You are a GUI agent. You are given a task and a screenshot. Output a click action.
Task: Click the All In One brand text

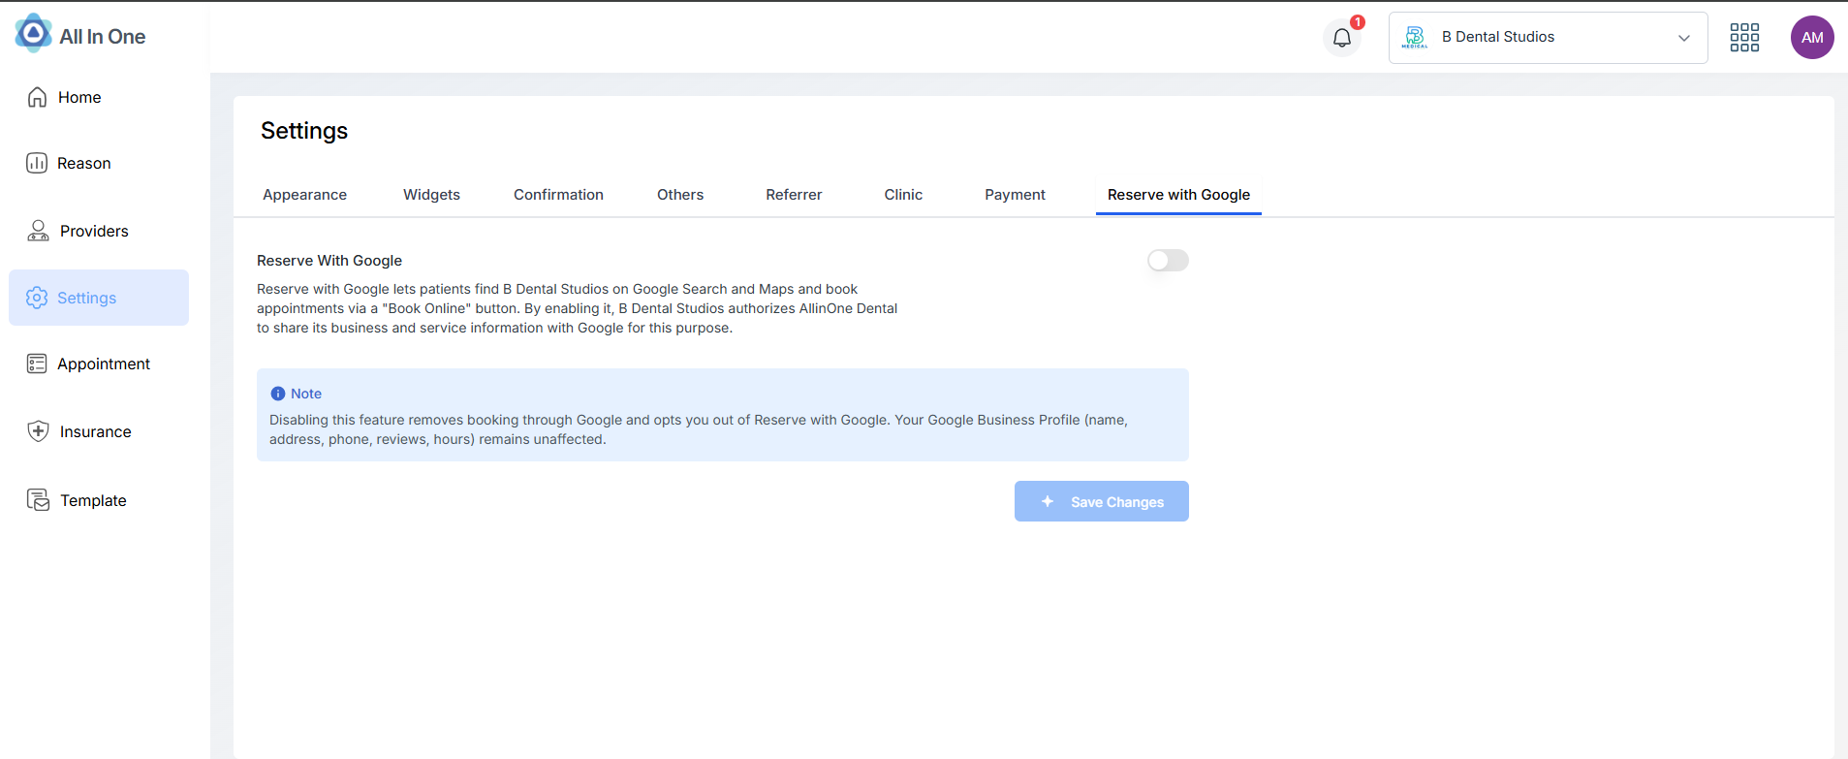click(x=103, y=37)
